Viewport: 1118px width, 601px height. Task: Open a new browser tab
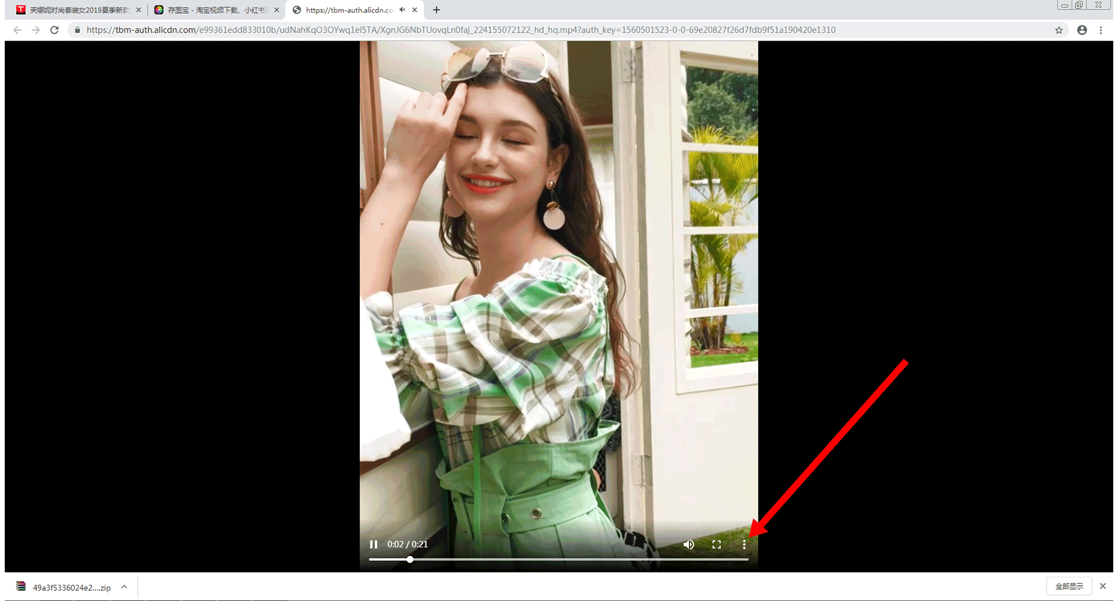436,10
